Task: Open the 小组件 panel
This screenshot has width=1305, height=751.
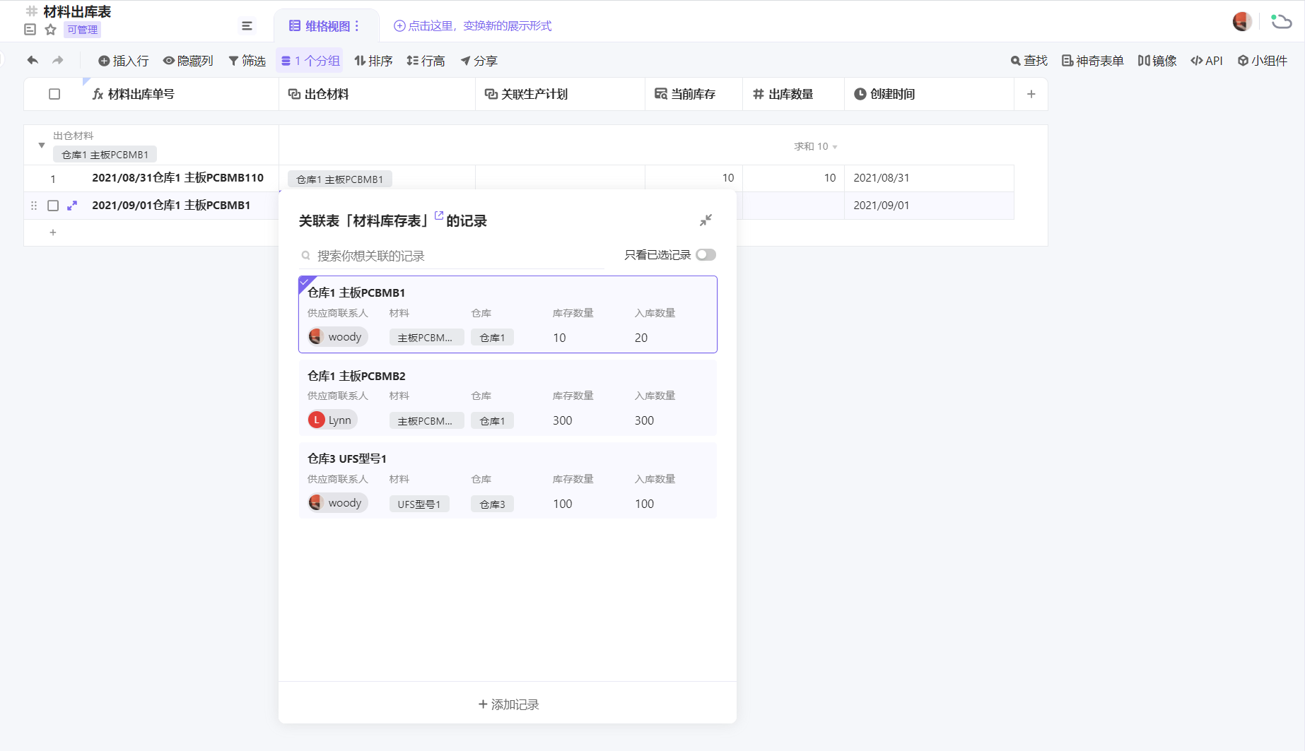Action: 1243,61
